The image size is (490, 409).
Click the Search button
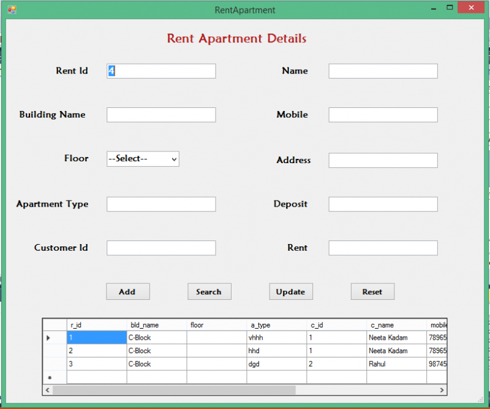coord(209,292)
